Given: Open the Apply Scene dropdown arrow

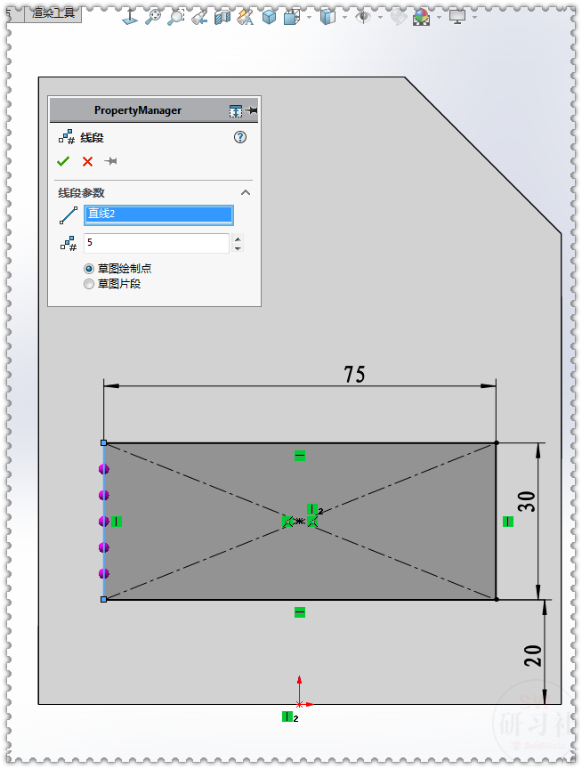Looking at the screenshot, I should click(x=439, y=18).
